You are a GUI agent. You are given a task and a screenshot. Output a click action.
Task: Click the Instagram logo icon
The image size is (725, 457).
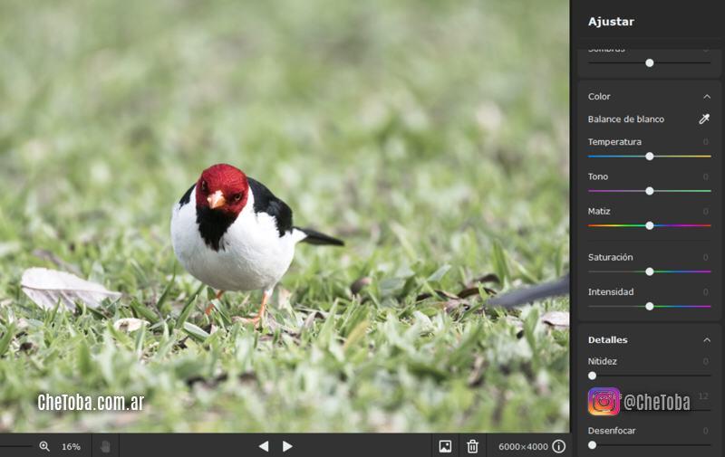[x=604, y=401]
